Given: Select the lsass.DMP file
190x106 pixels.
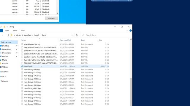Looking at the screenshot, I should pyautogui.click(x=65, y=66).
